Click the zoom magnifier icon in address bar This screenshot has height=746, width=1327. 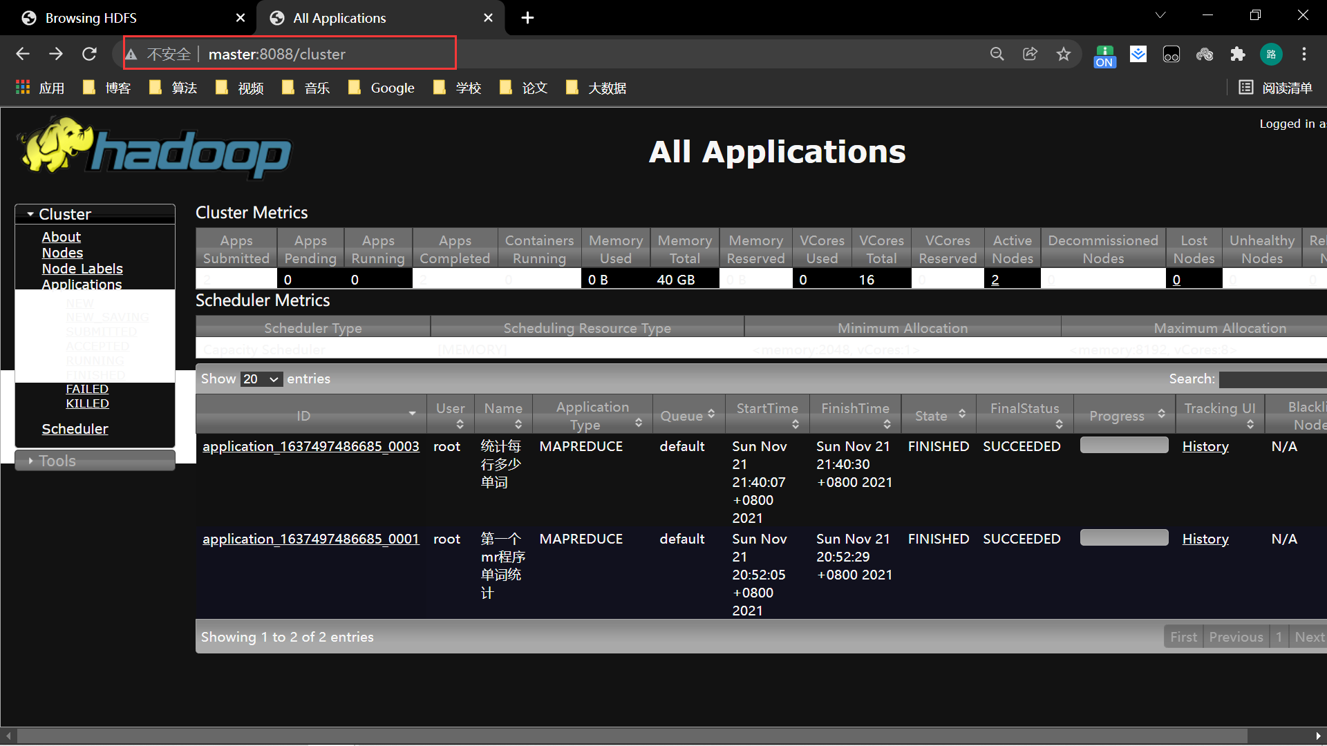coord(997,54)
